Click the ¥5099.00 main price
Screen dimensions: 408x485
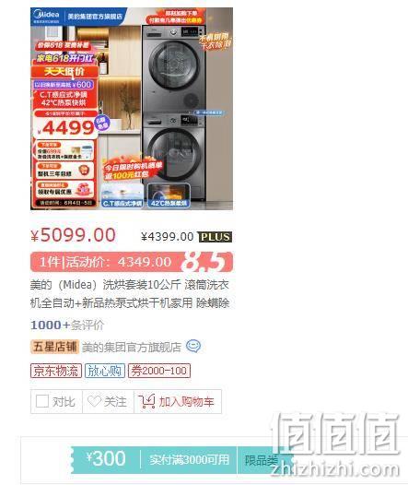point(73,235)
